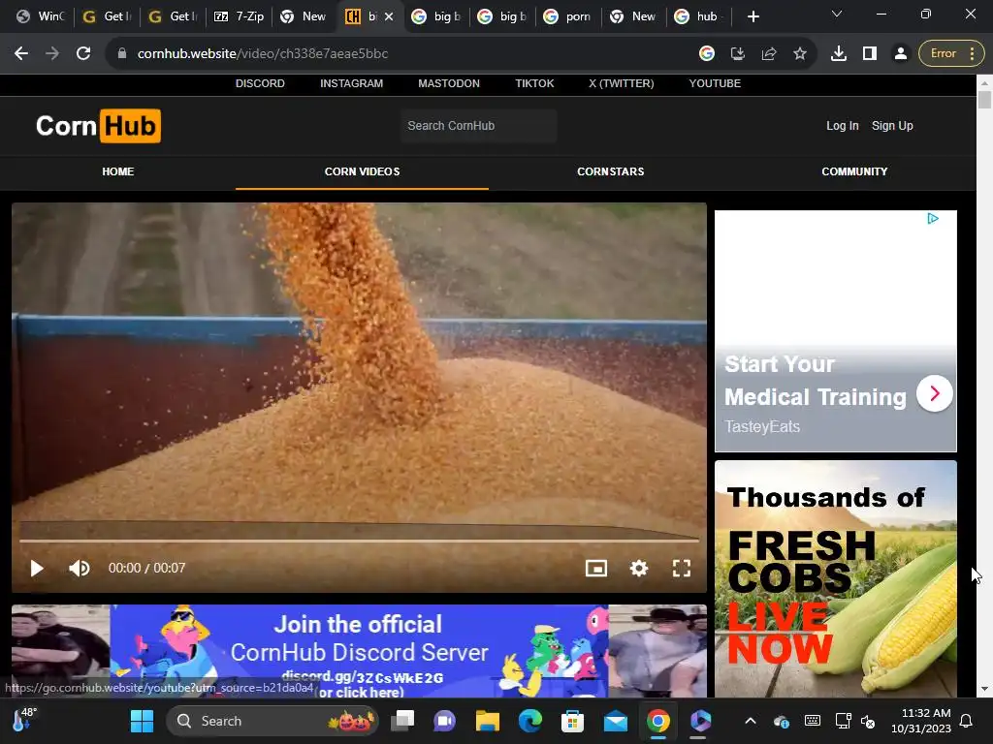The height and width of the screenshot is (744, 993).
Task: Open COMMUNITY section
Action: (854, 171)
